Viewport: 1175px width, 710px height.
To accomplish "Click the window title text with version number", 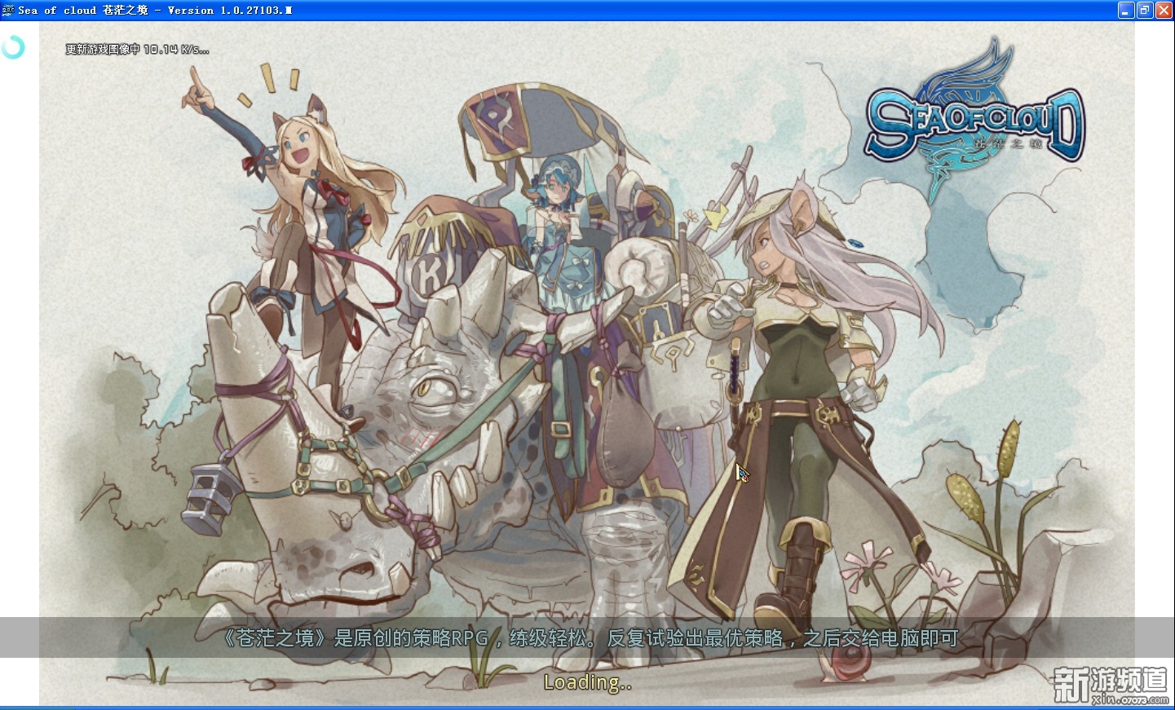I will click(x=155, y=10).
